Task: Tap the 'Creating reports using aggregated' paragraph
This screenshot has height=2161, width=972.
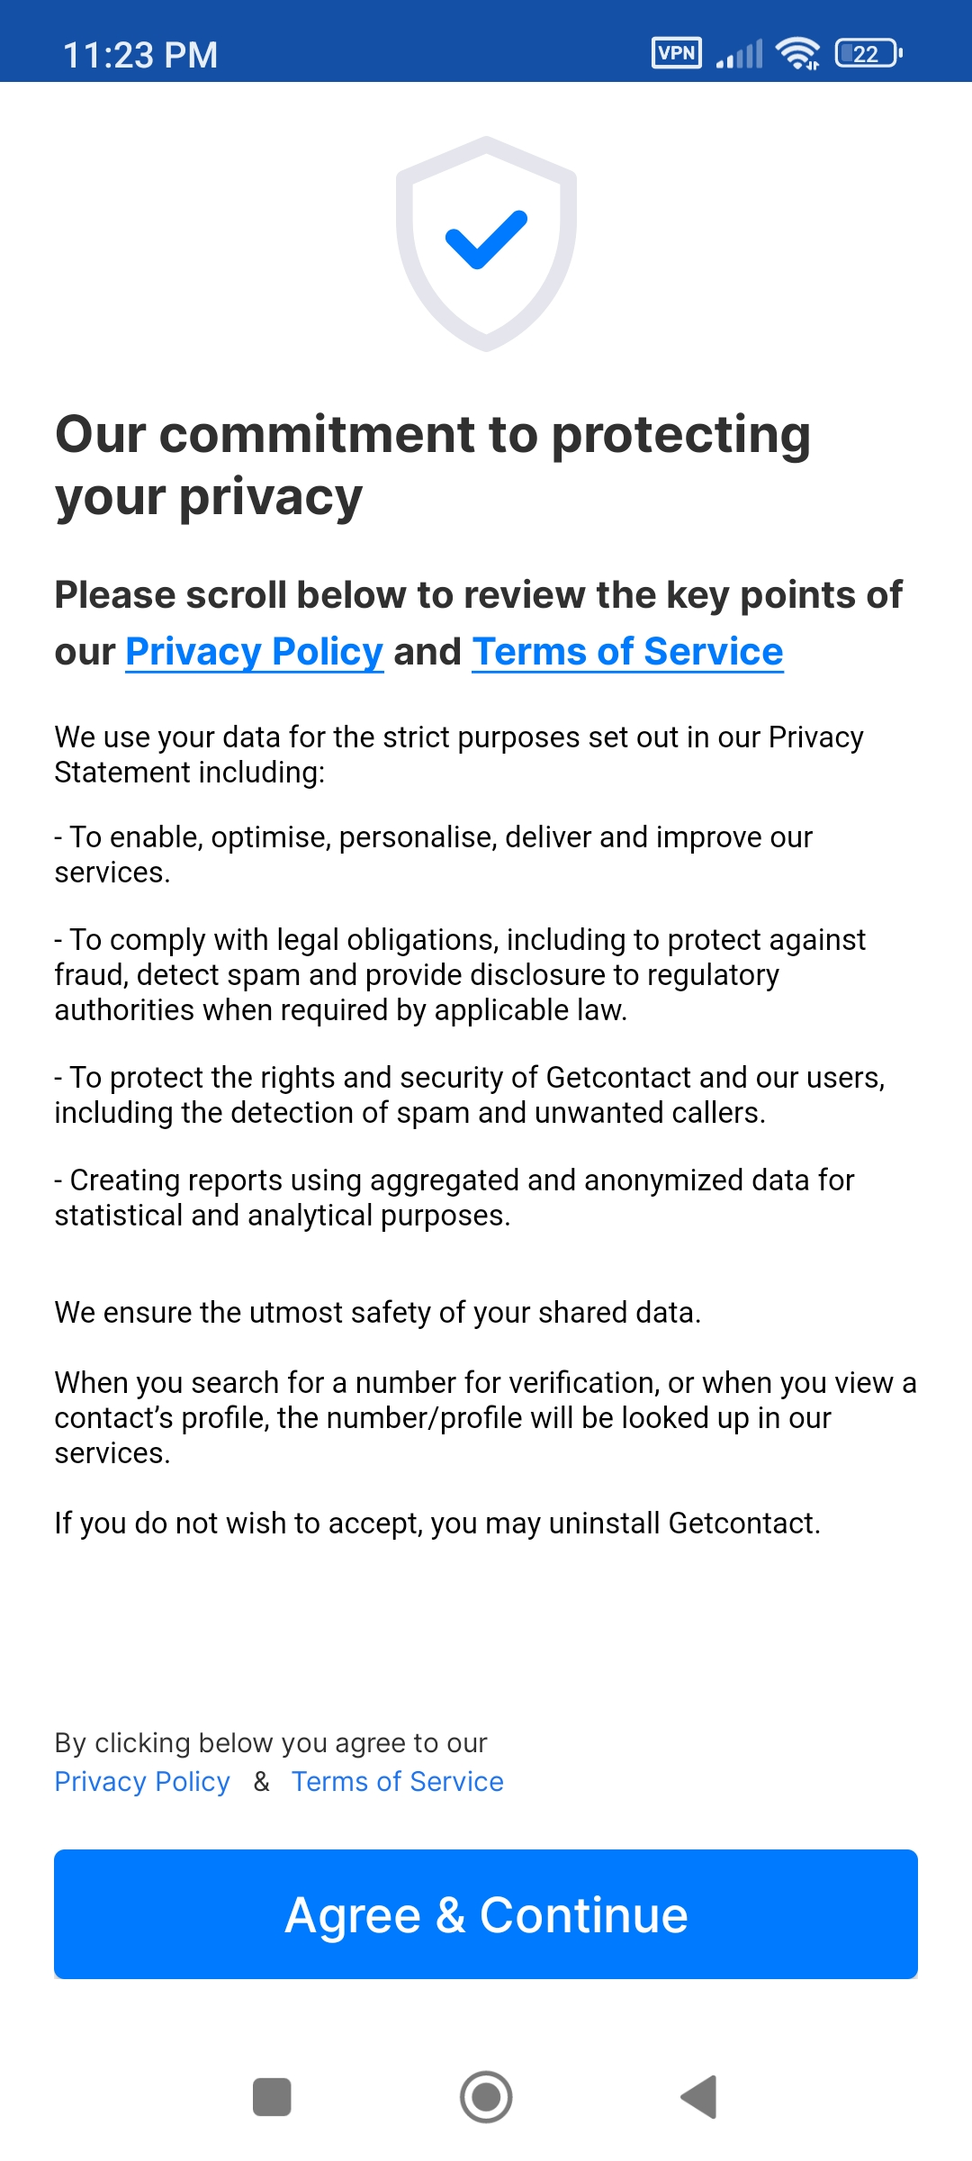Action: click(x=454, y=1198)
